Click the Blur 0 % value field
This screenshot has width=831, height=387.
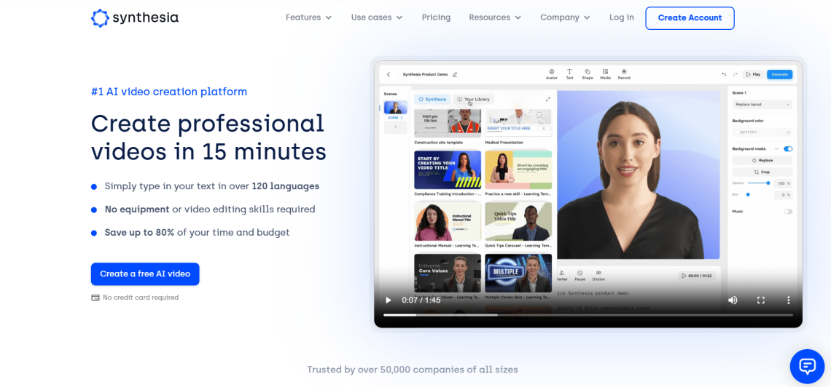[x=784, y=195]
